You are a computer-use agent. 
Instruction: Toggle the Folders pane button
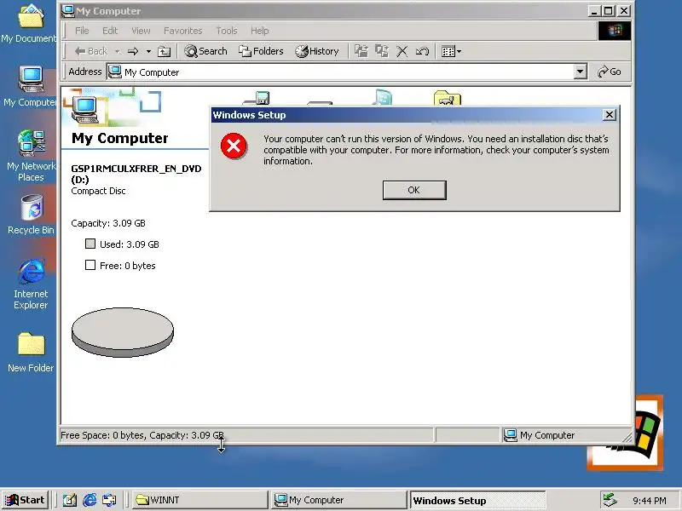pos(261,51)
